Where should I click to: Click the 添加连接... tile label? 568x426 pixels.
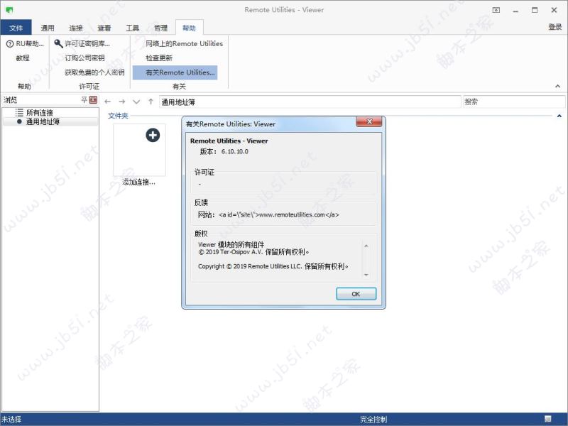[x=138, y=182]
